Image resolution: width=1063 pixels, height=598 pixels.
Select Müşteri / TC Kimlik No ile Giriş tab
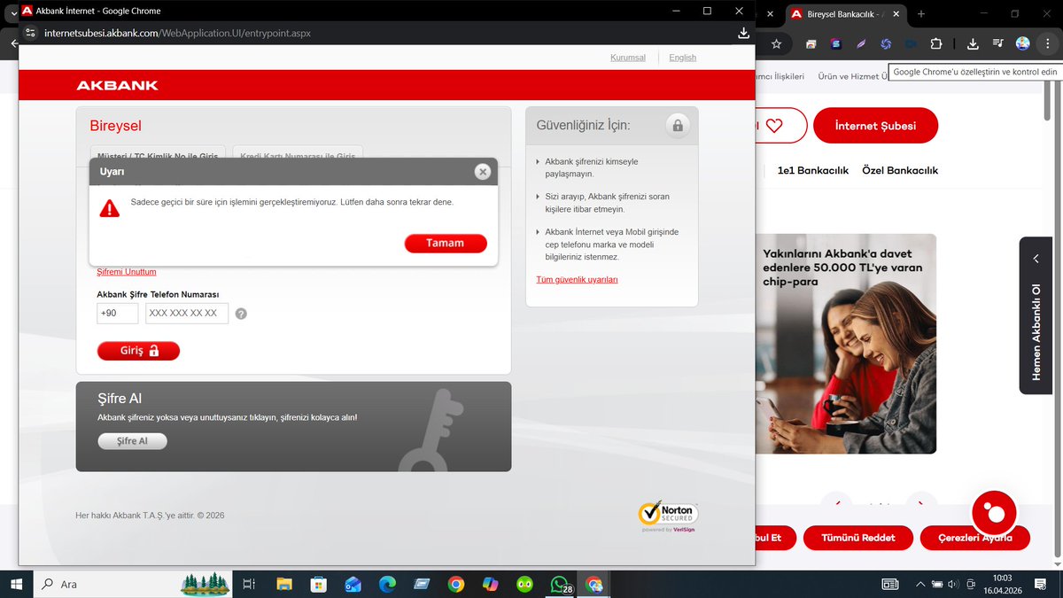[158, 155]
